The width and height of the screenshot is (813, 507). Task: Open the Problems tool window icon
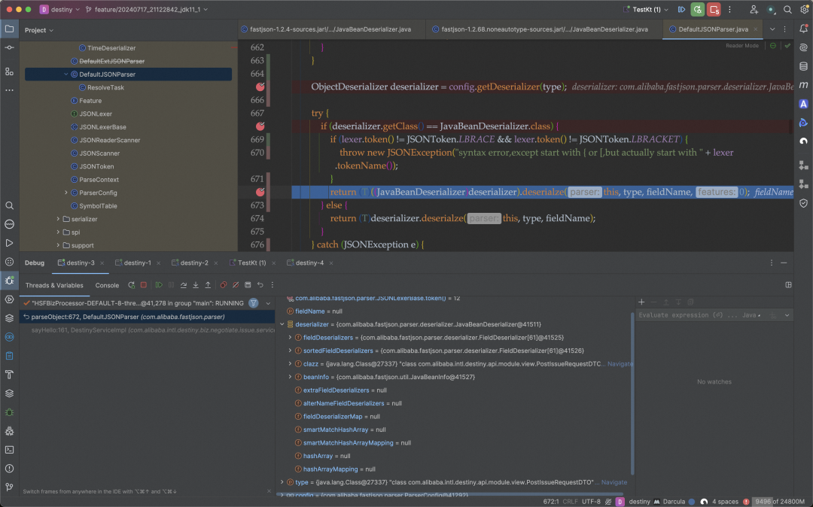pyautogui.click(x=9, y=468)
